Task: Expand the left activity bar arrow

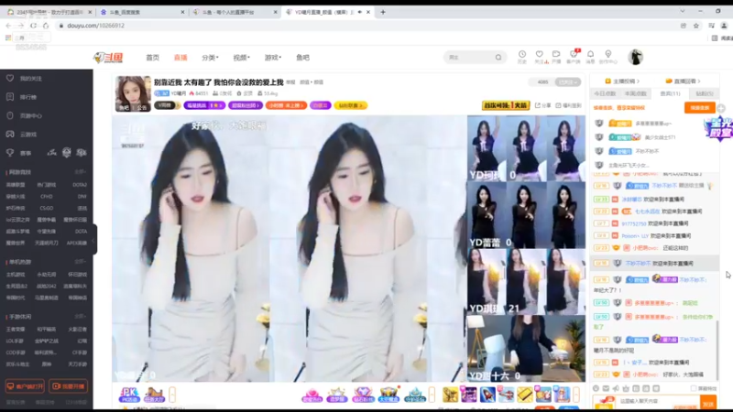Action: (172, 395)
